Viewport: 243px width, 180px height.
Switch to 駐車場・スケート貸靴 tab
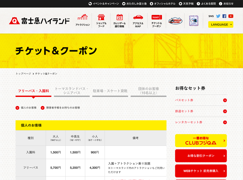(x=110, y=91)
